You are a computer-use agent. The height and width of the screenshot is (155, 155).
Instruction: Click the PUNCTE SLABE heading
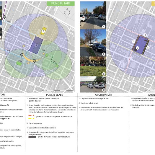(x=54, y=95)
